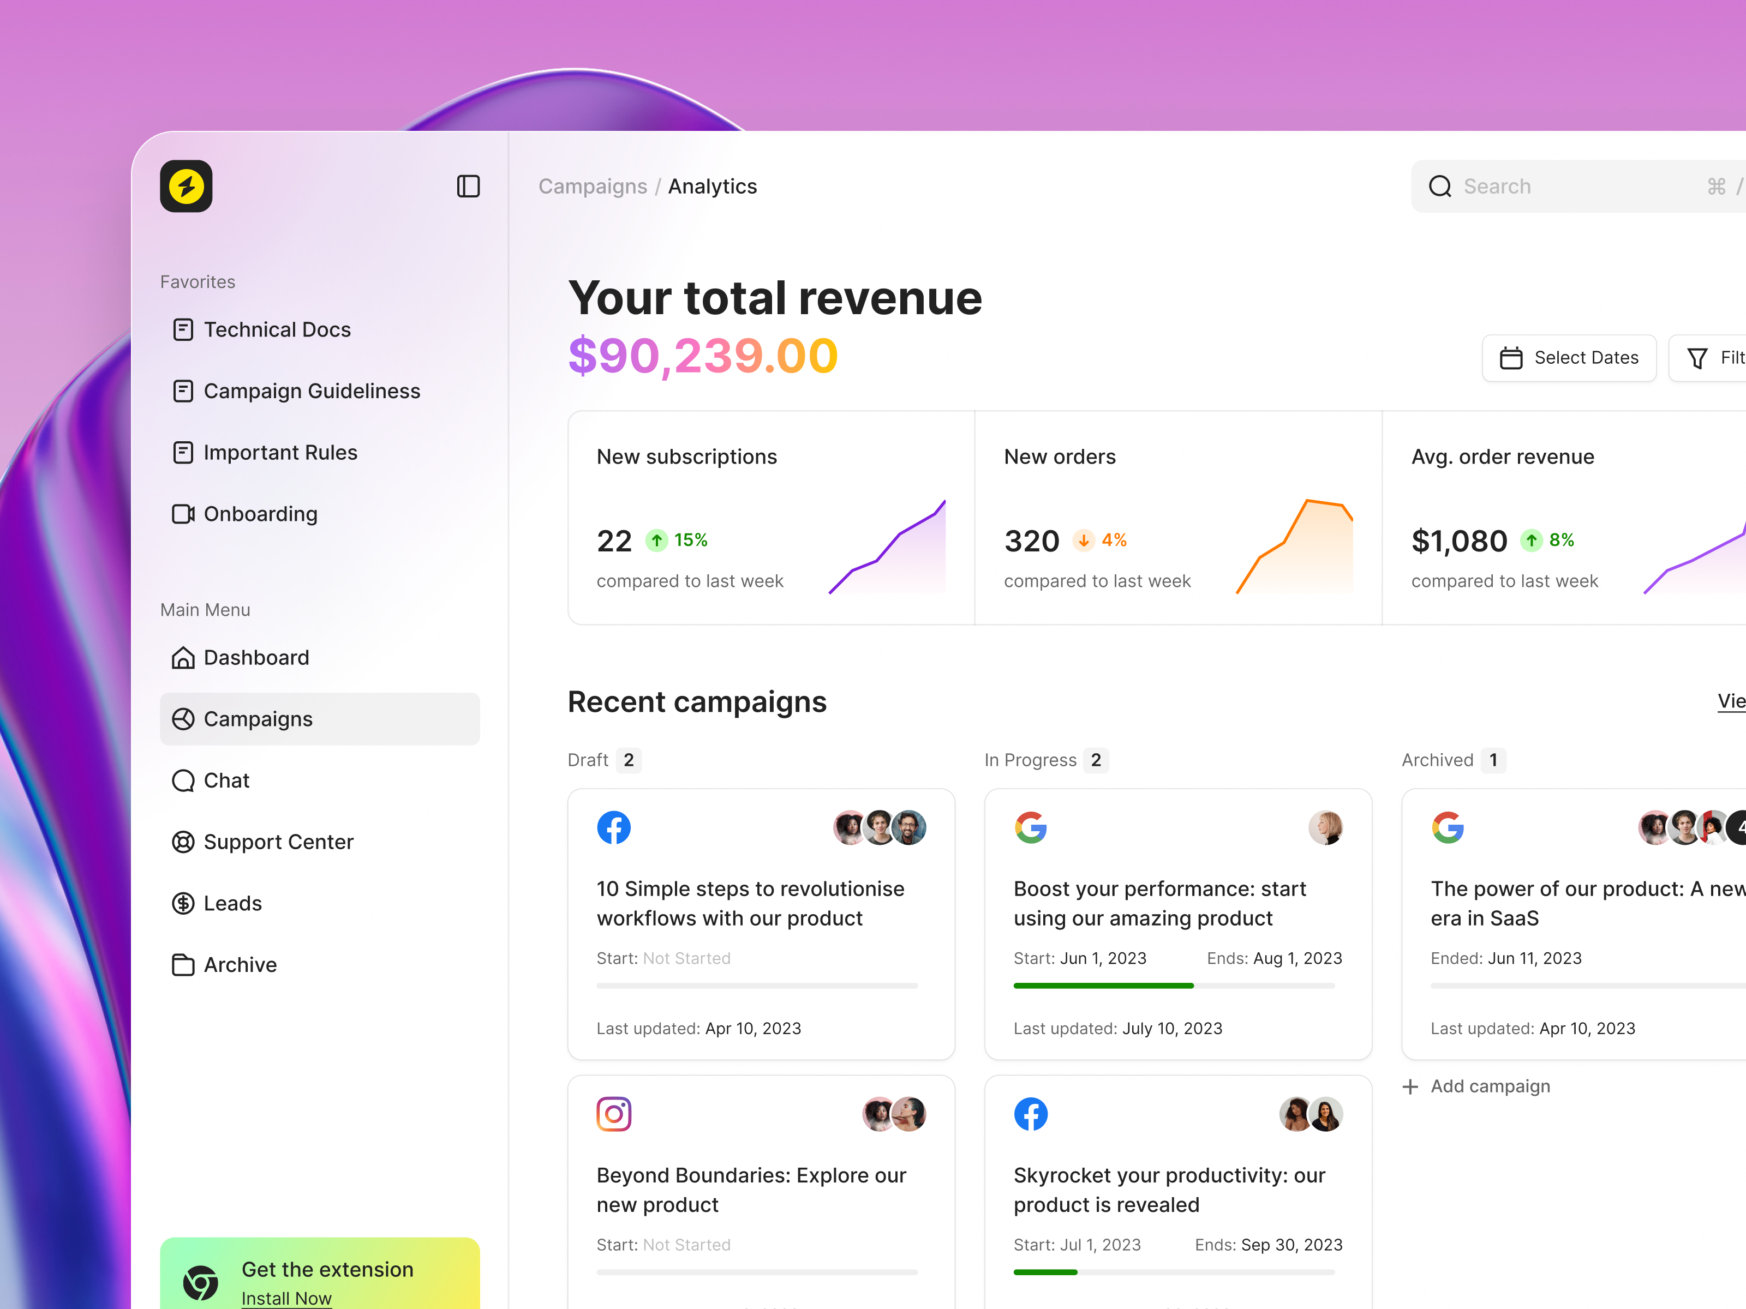Viewport: 1746px width, 1309px height.
Task: Expand the Archived section showing 1 campaign
Action: 1493,760
